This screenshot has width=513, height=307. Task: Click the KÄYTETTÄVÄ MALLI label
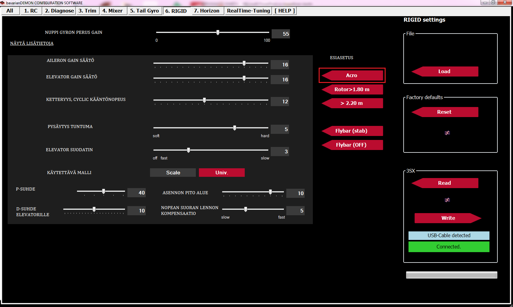click(69, 173)
